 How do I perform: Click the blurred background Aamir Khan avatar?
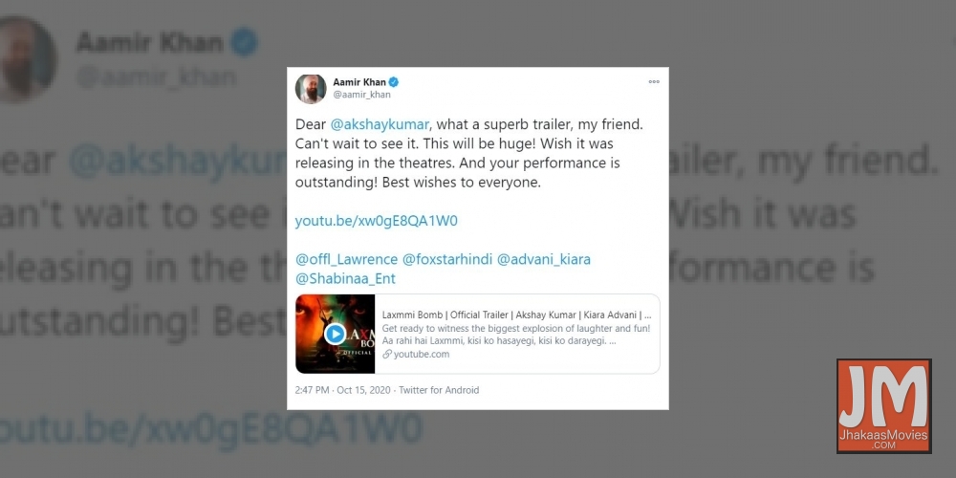pos(27,59)
